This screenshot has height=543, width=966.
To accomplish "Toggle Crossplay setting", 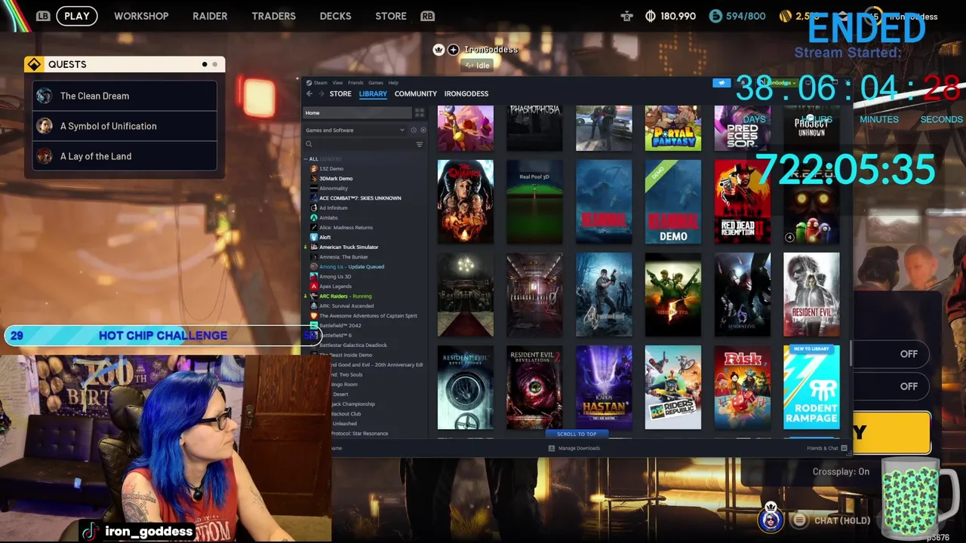I will click(841, 471).
